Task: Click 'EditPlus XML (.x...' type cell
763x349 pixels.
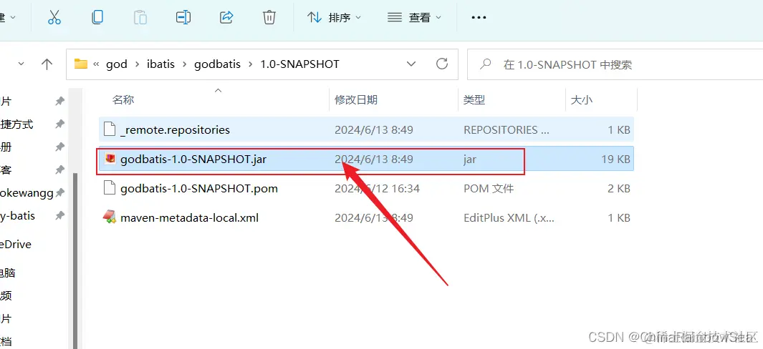Action: tap(509, 217)
